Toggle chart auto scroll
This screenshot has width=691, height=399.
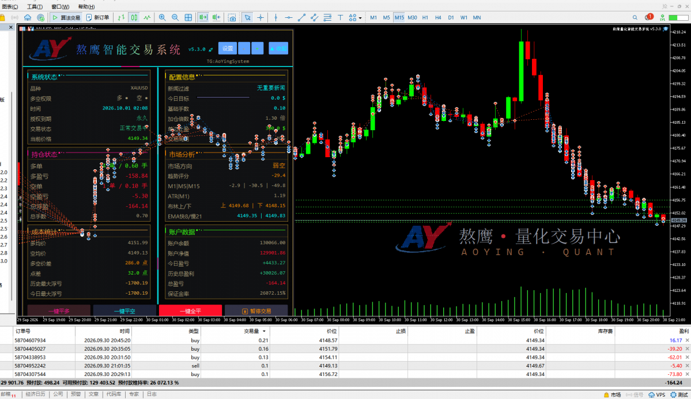[x=203, y=18]
